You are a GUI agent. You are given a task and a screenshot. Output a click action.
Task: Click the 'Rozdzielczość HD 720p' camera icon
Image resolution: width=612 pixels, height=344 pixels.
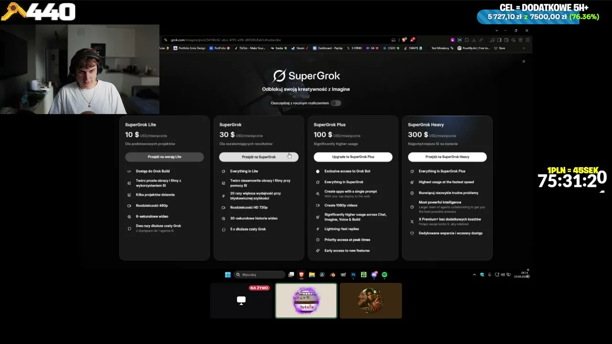223,208
